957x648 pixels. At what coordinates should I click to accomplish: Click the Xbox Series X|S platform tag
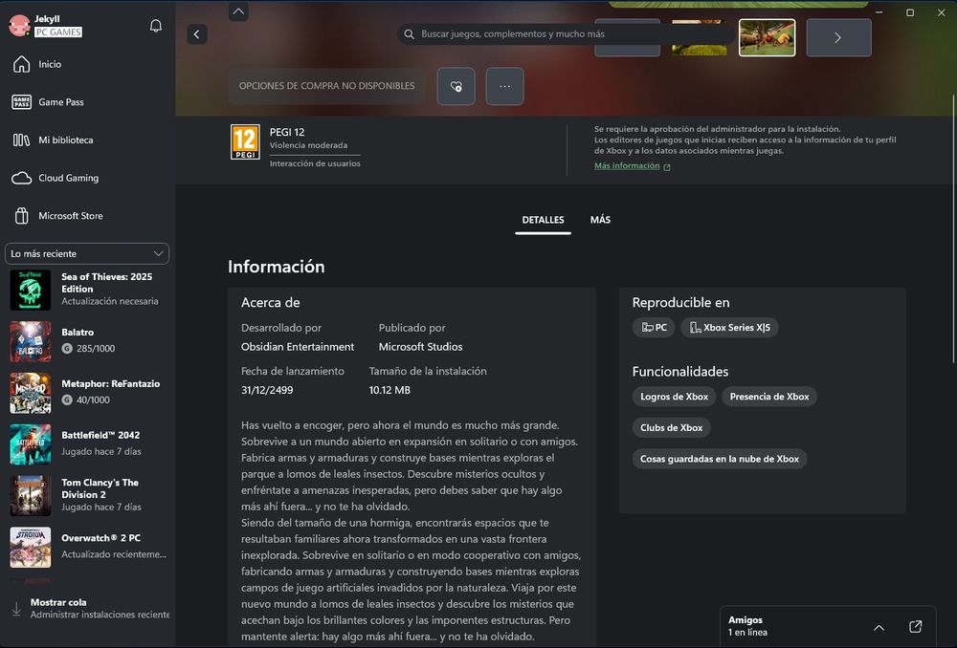pos(729,328)
